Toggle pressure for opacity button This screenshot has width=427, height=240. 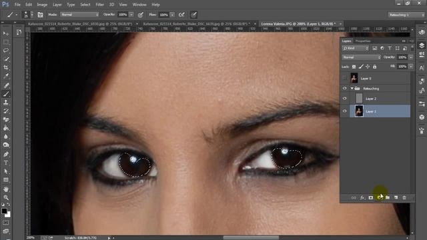point(141,15)
